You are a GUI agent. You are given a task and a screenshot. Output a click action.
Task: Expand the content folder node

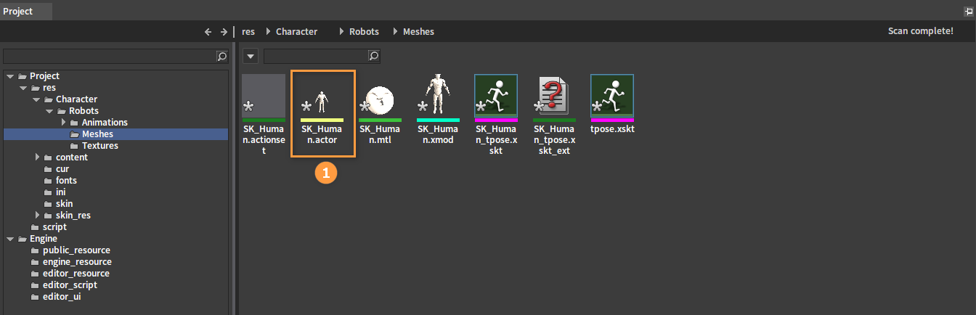[x=38, y=157]
